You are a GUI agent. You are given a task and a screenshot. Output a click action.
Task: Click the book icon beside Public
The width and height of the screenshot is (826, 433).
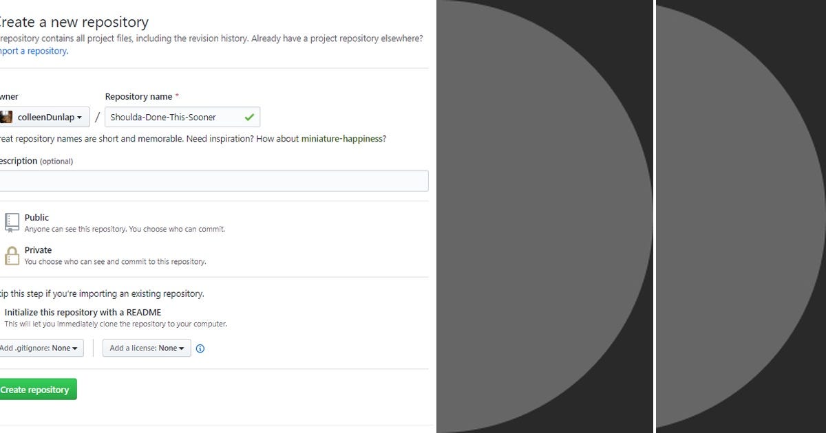tap(12, 221)
